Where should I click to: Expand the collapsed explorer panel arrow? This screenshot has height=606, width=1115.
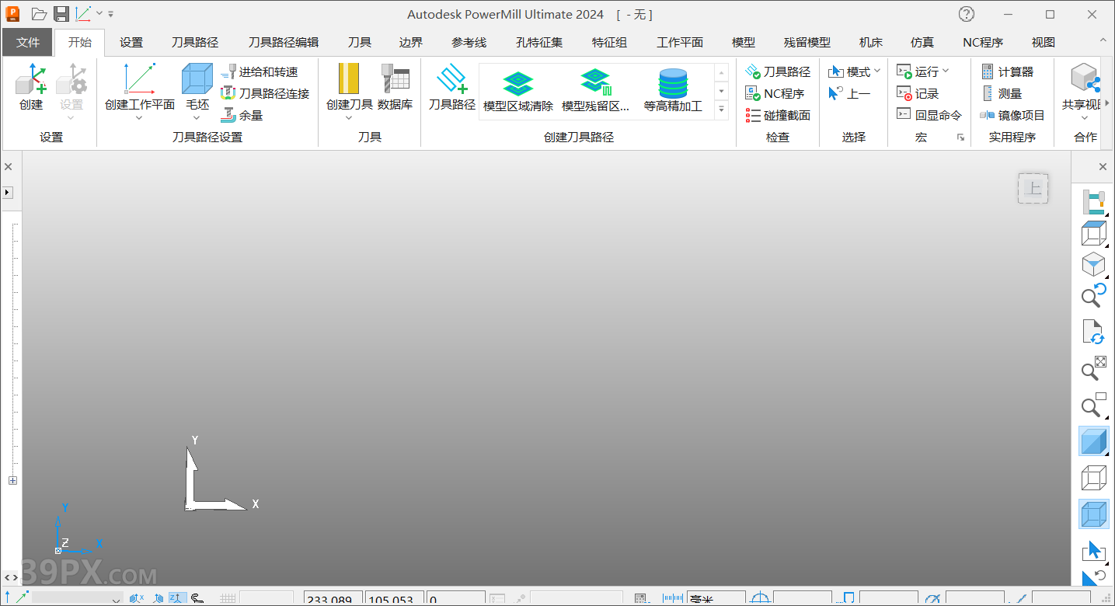8,192
